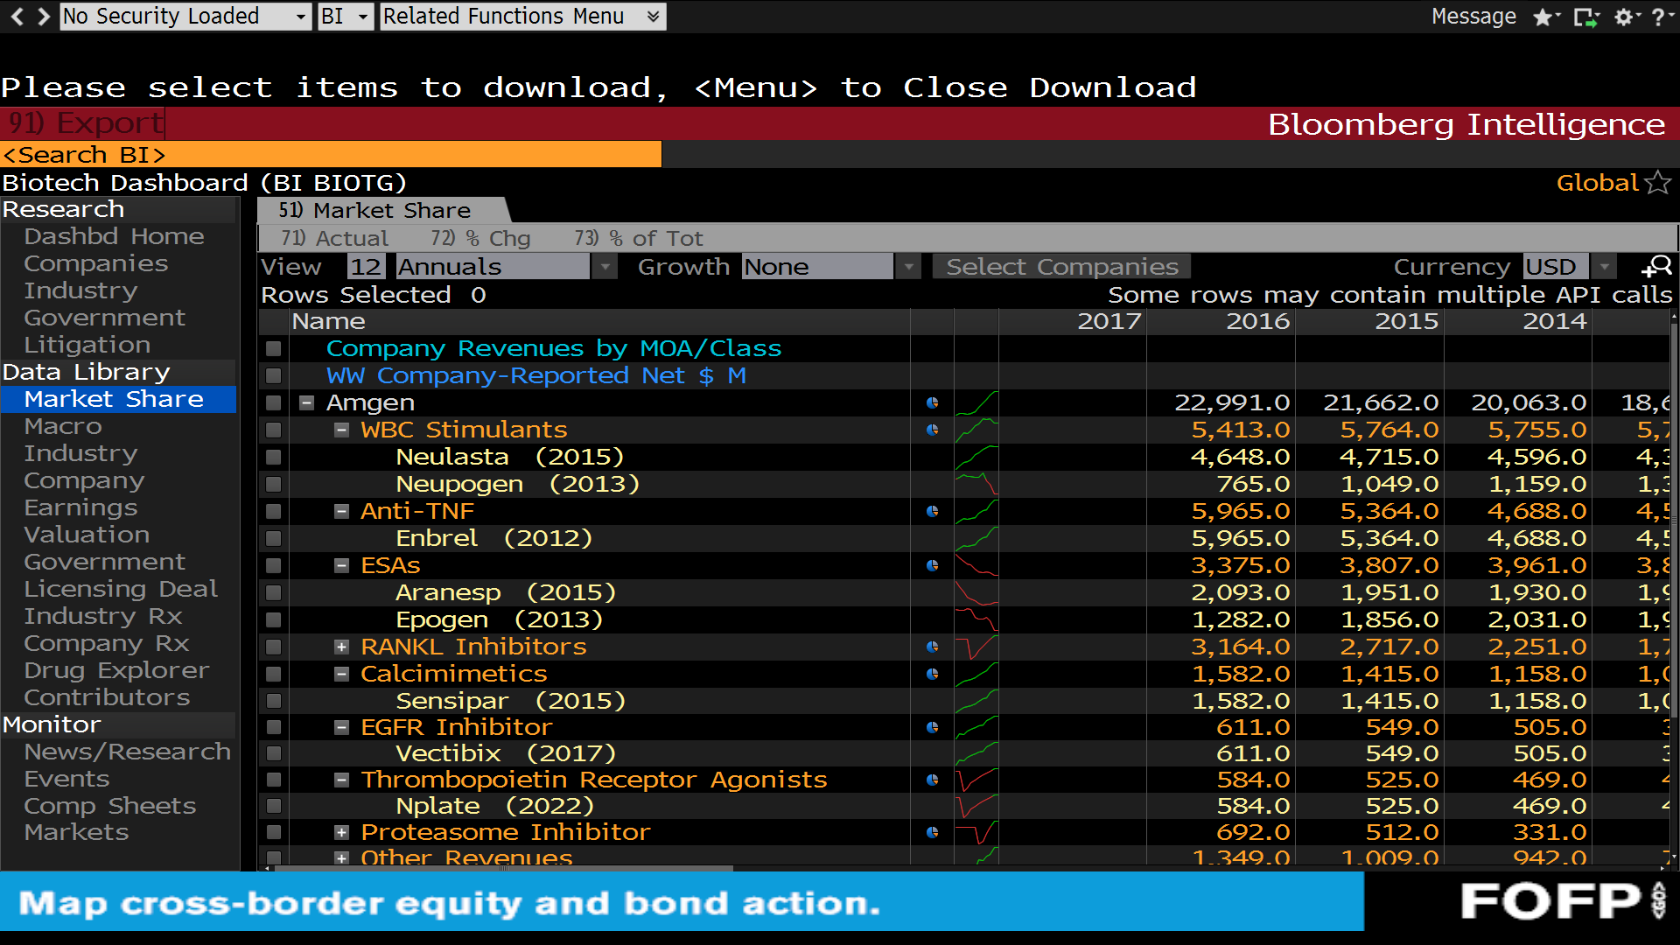1680x945 pixels.
Task: Collapse the Anti-TNF group
Action: [342, 511]
